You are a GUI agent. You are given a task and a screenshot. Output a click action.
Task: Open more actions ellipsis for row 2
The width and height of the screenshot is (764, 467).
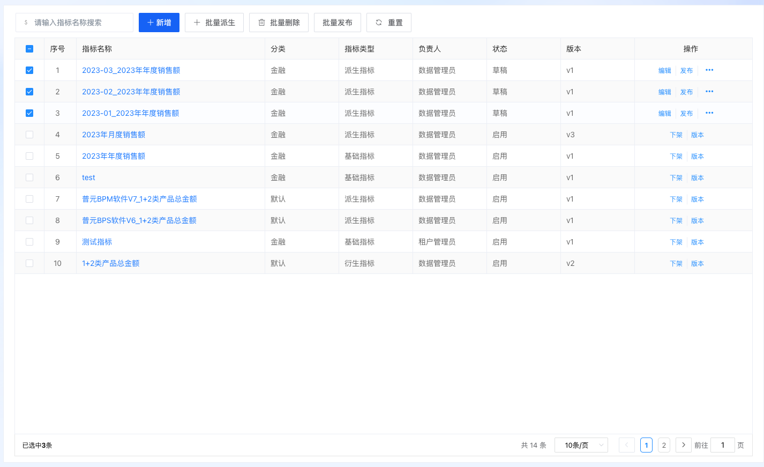[x=709, y=92]
